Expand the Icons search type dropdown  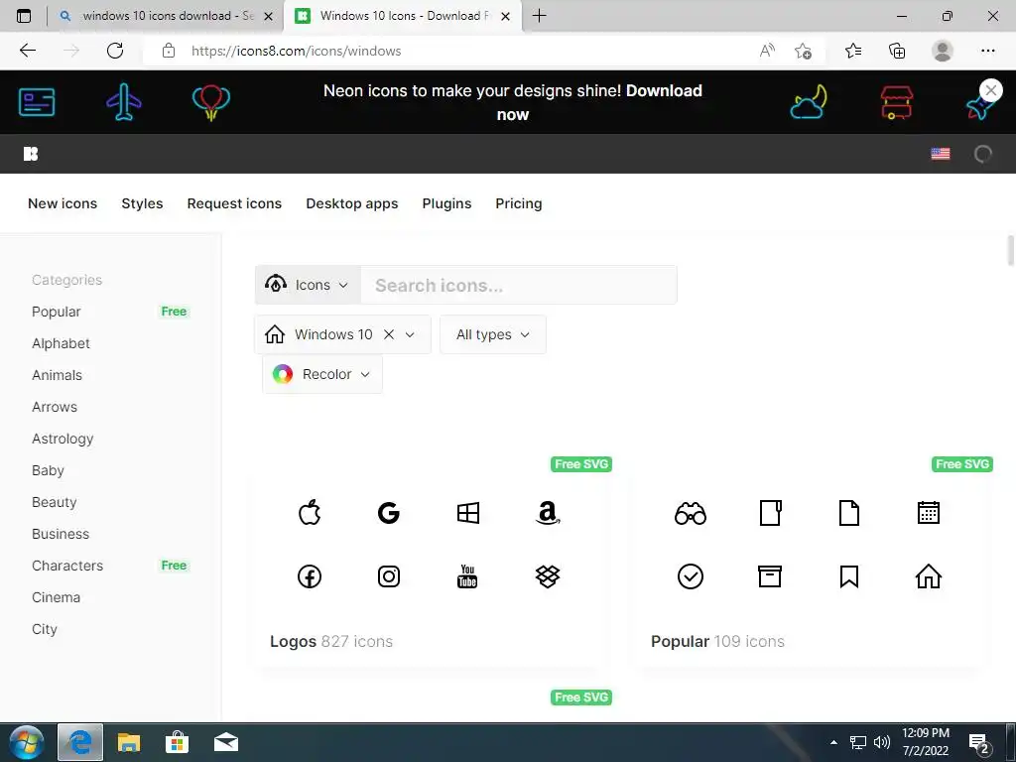point(308,285)
